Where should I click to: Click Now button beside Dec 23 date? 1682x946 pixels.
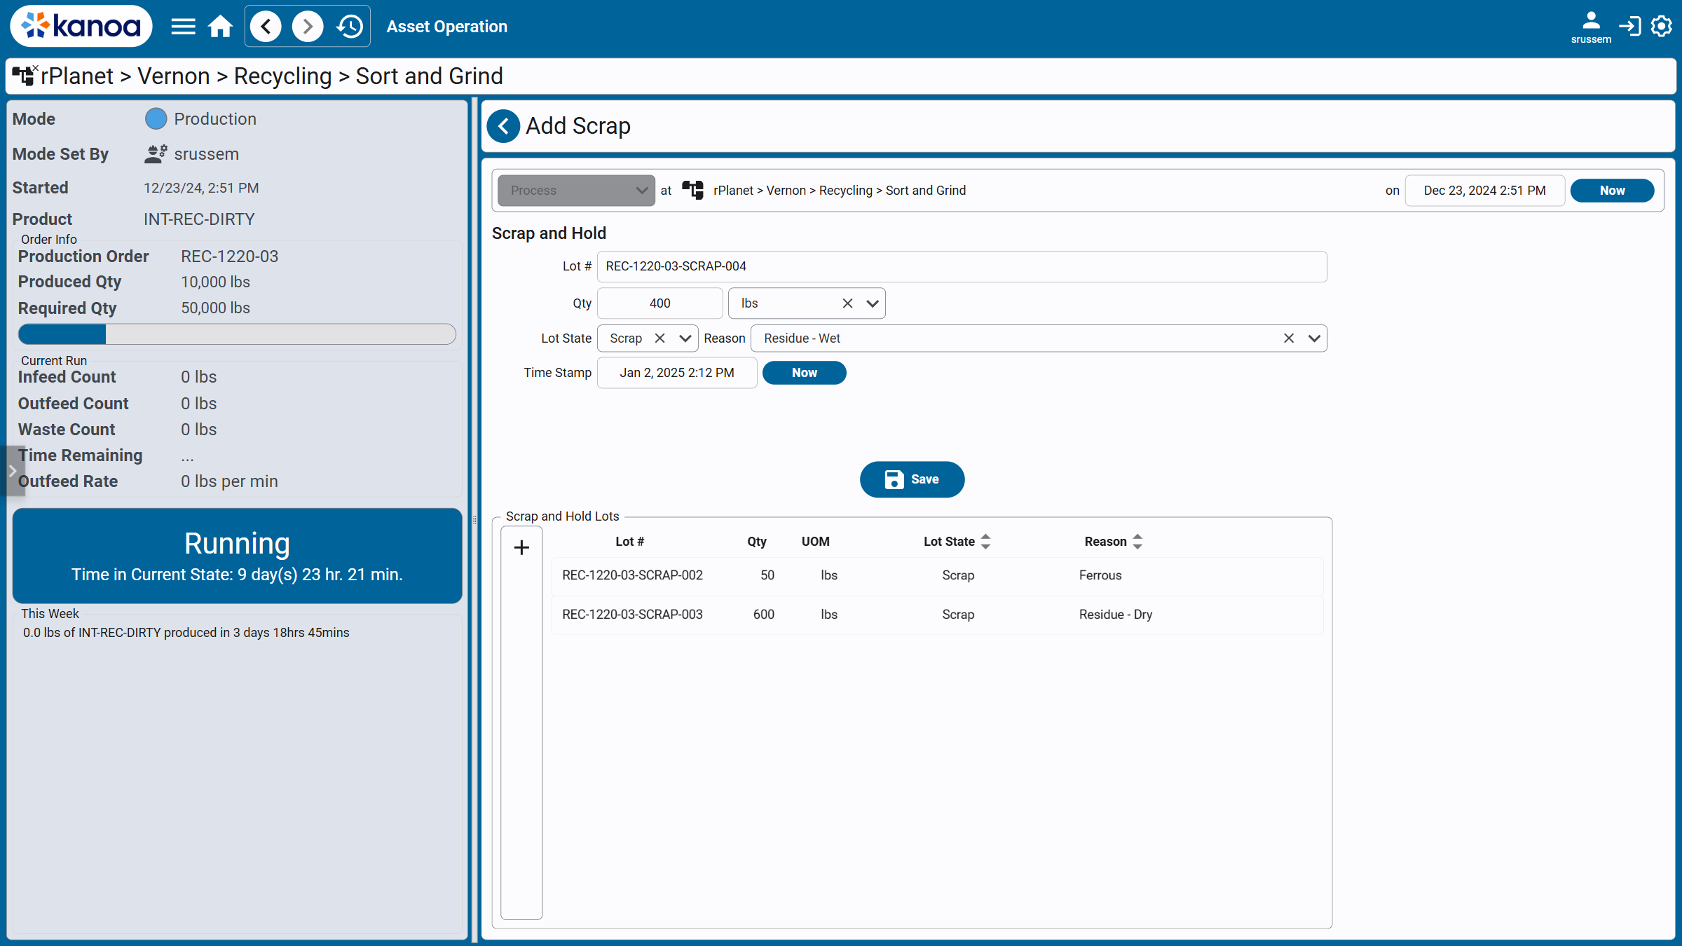1612,191
